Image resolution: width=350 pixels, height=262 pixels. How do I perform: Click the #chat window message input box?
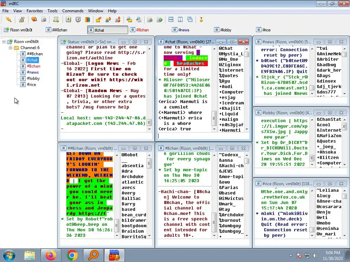pyautogui.click(x=203, y=136)
